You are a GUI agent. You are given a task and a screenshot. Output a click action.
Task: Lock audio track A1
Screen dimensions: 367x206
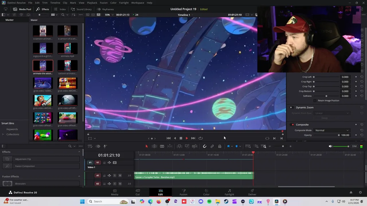point(104,175)
